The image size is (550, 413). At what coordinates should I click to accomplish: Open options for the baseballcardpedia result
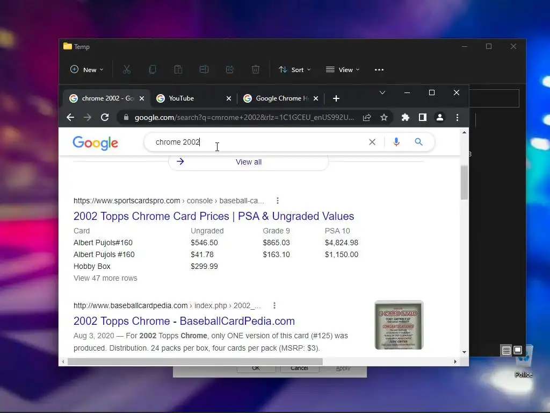pos(274,305)
